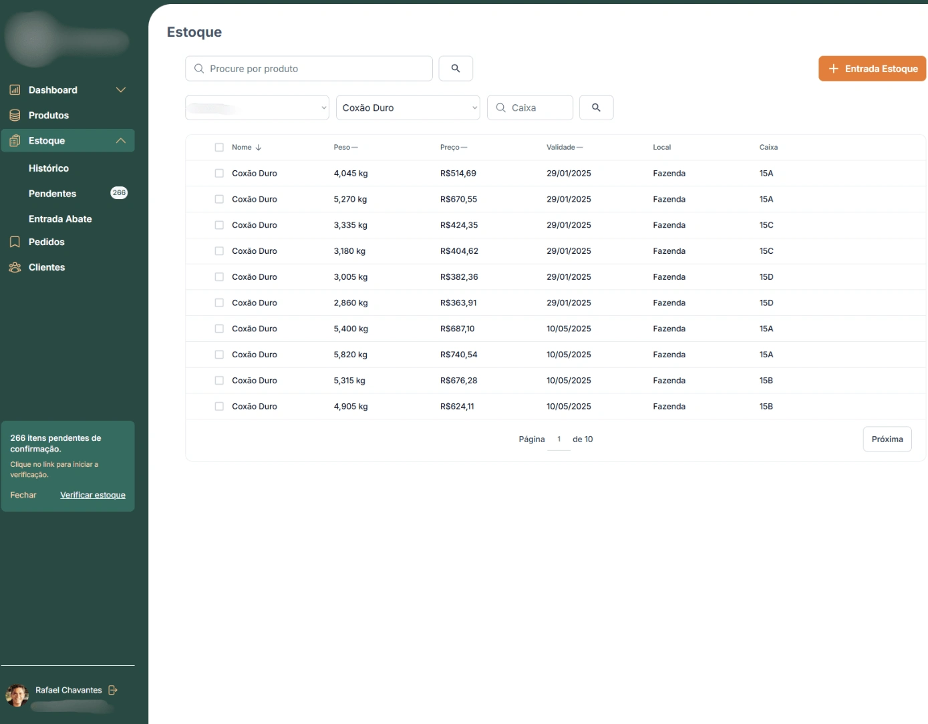
Task: Click Rafael Chavantes profile avatar
Action: (x=17, y=695)
